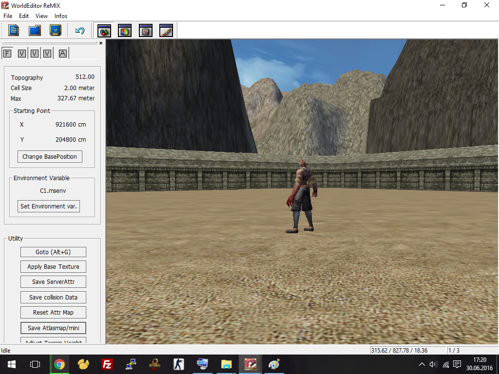Viewport: 499px width, 374px height.
Task: Click the starting point Y value 204800 cm
Action: 71,140
